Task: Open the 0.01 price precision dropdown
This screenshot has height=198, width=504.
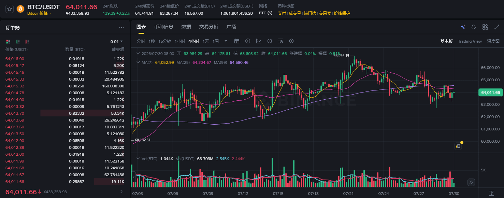Action: tap(117, 42)
